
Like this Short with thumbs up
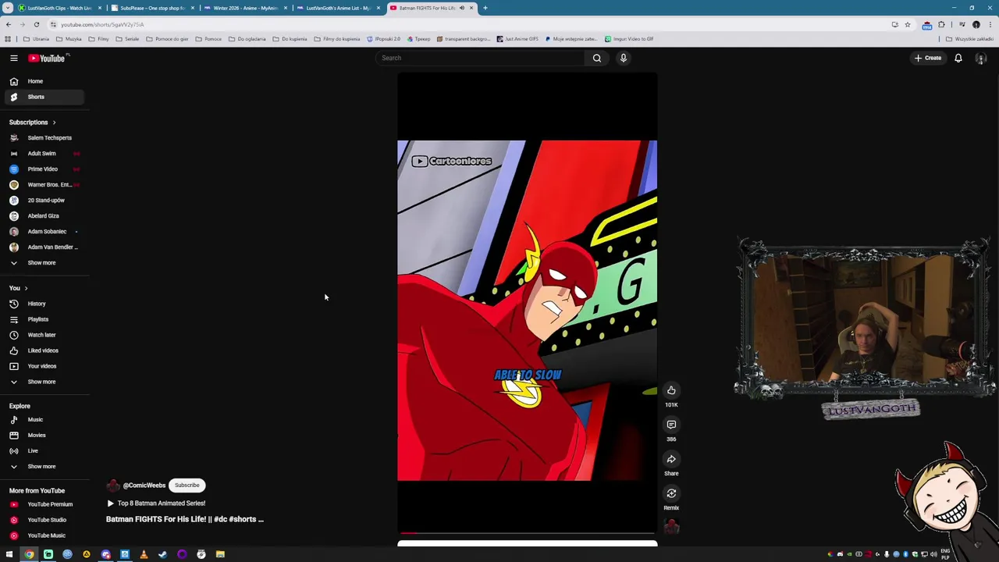[671, 390]
